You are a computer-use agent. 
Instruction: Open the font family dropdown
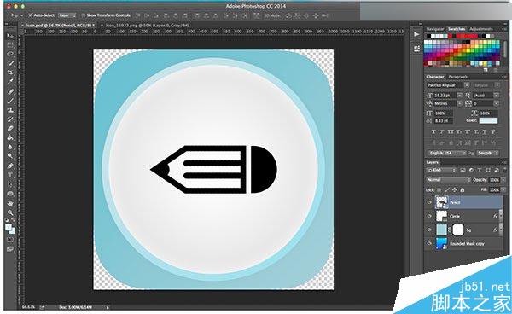448,85
